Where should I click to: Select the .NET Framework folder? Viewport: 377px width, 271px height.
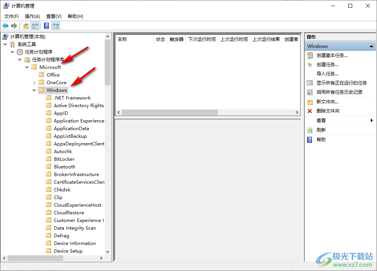click(x=72, y=98)
